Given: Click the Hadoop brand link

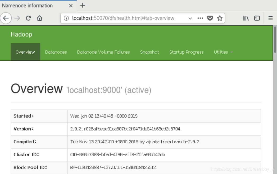Looking at the screenshot, I should click(x=21, y=34).
